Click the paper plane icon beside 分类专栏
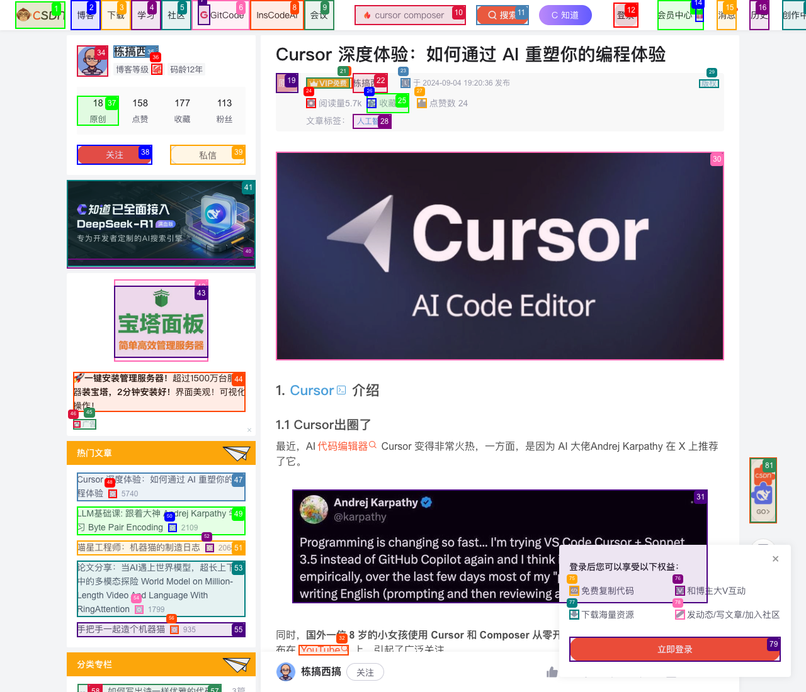This screenshot has width=806, height=692. click(x=237, y=664)
